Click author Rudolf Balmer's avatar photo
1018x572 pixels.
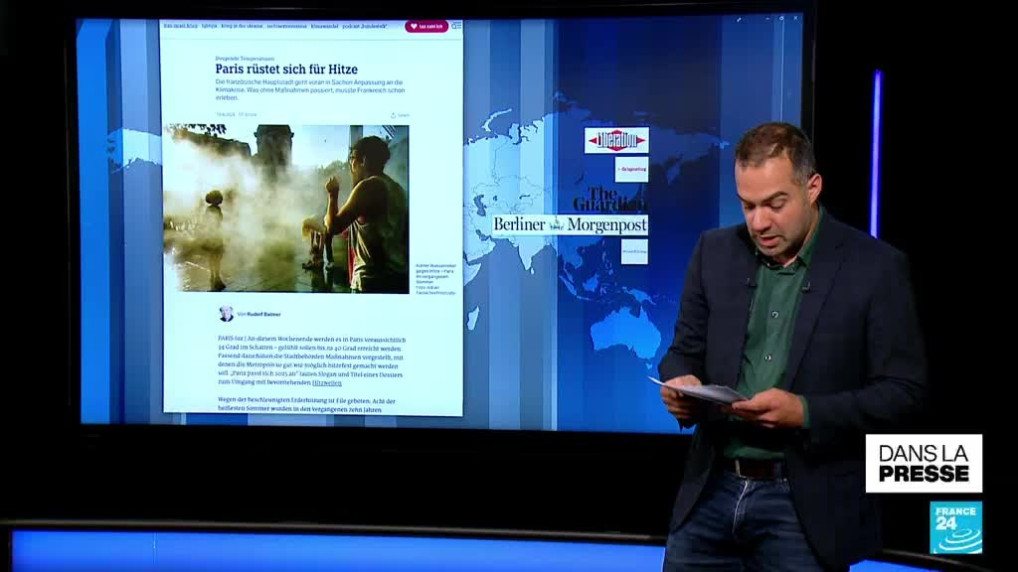tap(226, 314)
